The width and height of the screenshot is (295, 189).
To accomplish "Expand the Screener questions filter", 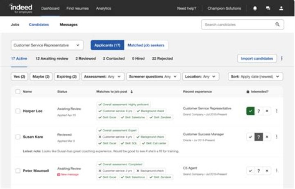I will pos(153,76).
